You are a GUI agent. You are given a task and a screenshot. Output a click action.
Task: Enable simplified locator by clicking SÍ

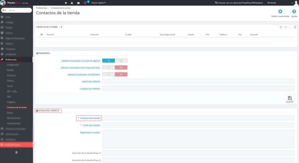tap(109, 74)
